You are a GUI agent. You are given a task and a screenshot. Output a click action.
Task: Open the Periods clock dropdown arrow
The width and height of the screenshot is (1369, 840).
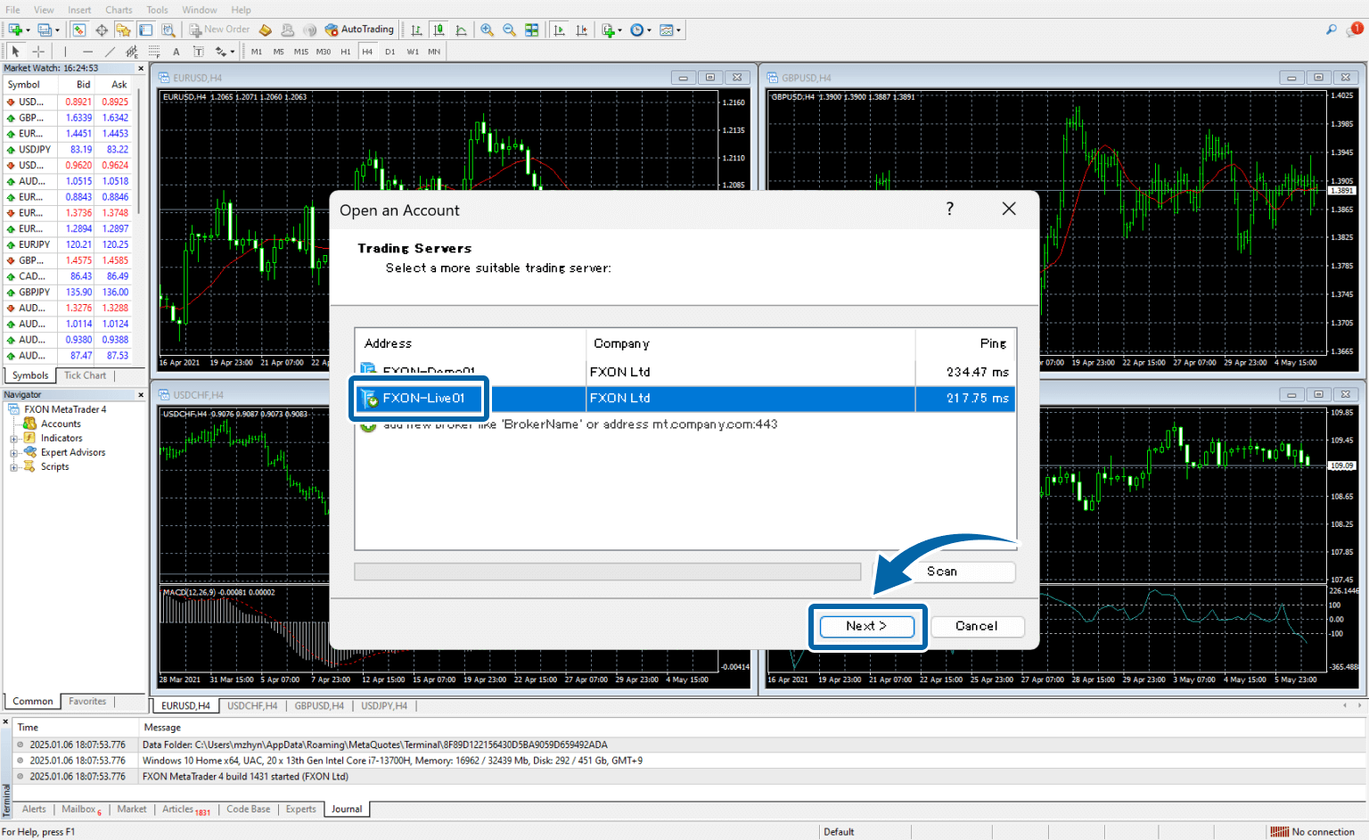(x=649, y=30)
